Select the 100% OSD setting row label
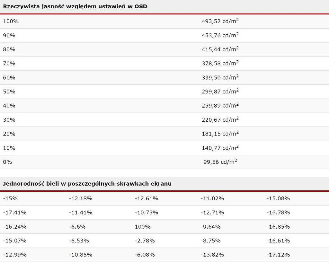 (11, 21)
